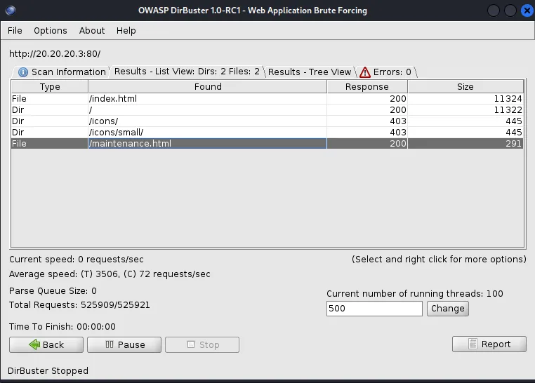535x383 pixels.
Task: Click the File type cell for /index.html
Action: [49, 98]
